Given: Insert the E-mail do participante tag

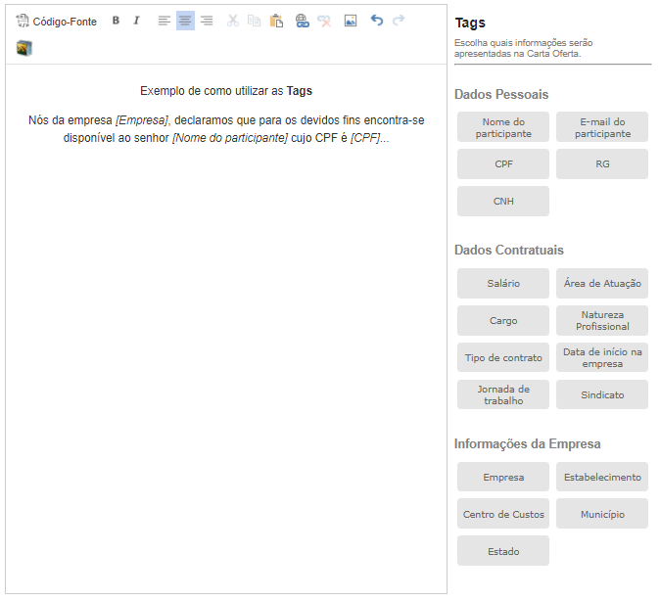Looking at the screenshot, I should coord(602,127).
